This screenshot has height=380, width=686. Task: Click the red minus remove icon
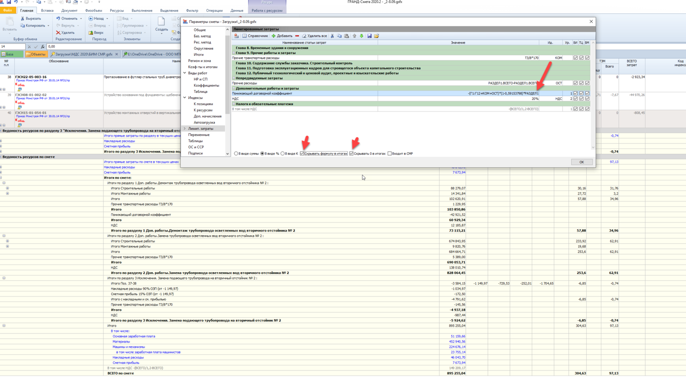click(297, 36)
